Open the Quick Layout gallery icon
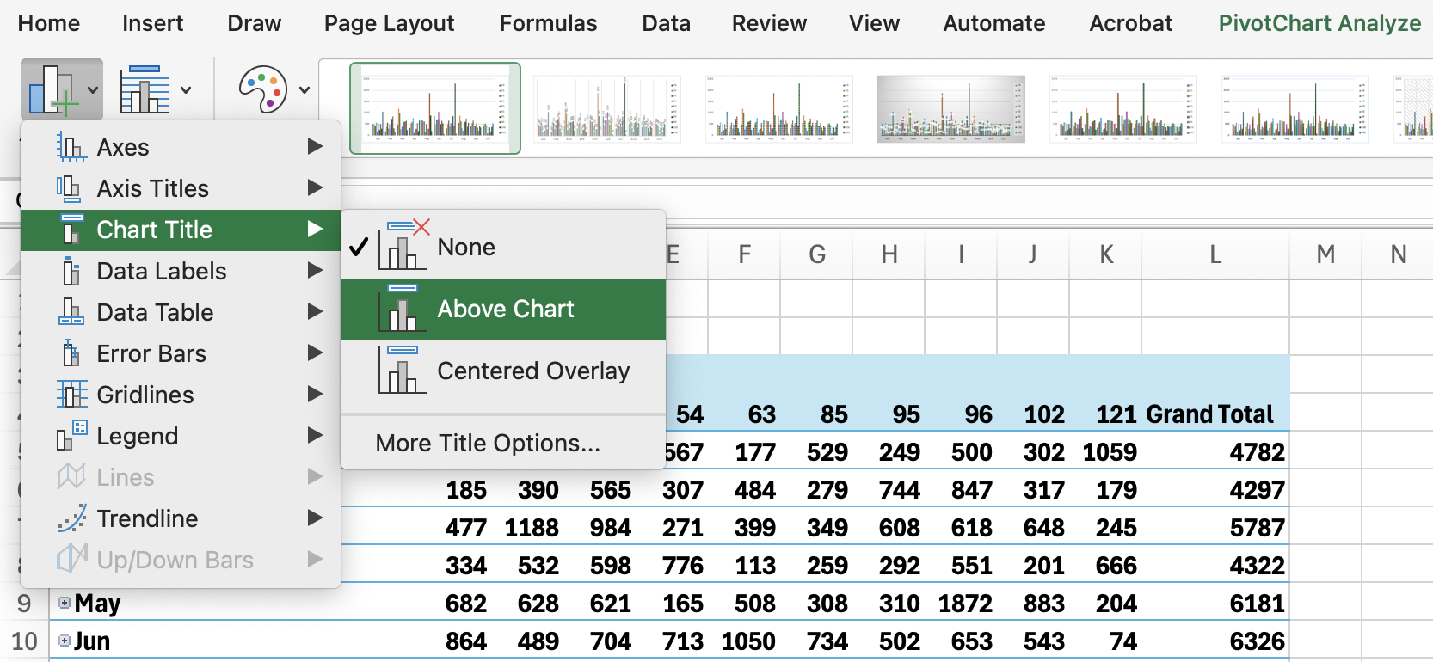The width and height of the screenshot is (1433, 662). point(145,89)
